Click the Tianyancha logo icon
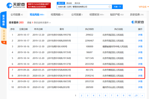This screenshot has height=99, width=149. [x=9, y=5]
